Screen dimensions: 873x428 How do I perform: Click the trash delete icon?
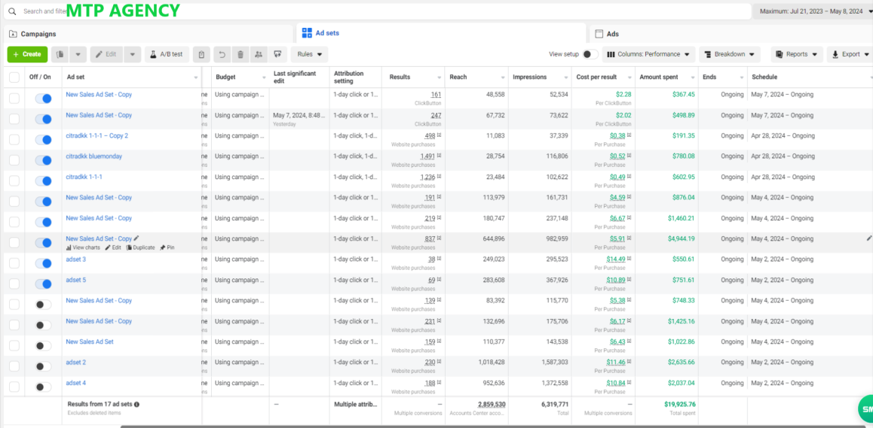240,54
